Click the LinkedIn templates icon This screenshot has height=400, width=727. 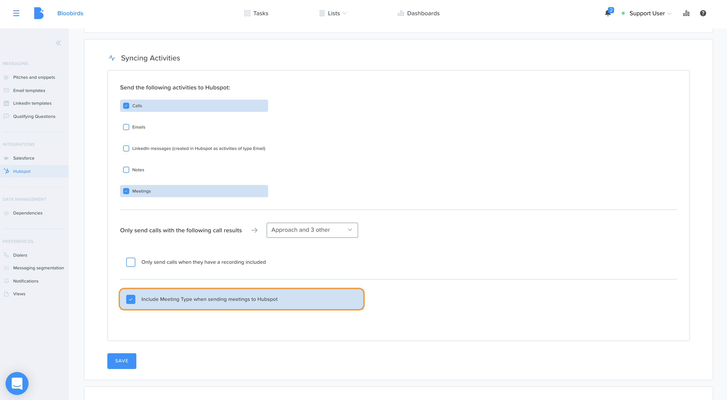[x=6, y=103]
